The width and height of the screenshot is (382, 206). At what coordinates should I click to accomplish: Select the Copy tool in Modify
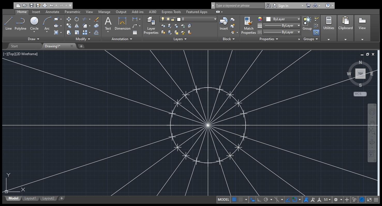(69, 26)
